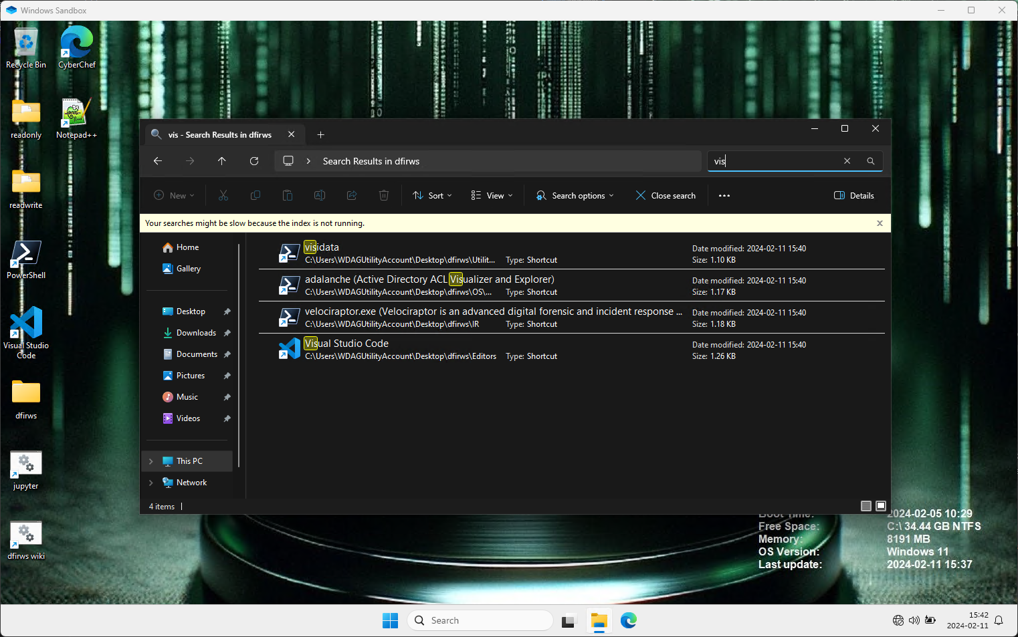This screenshot has height=637, width=1018.
Task: Click the Rename toolbar icon
Action: pyautogui.click(x=320, y=195)
